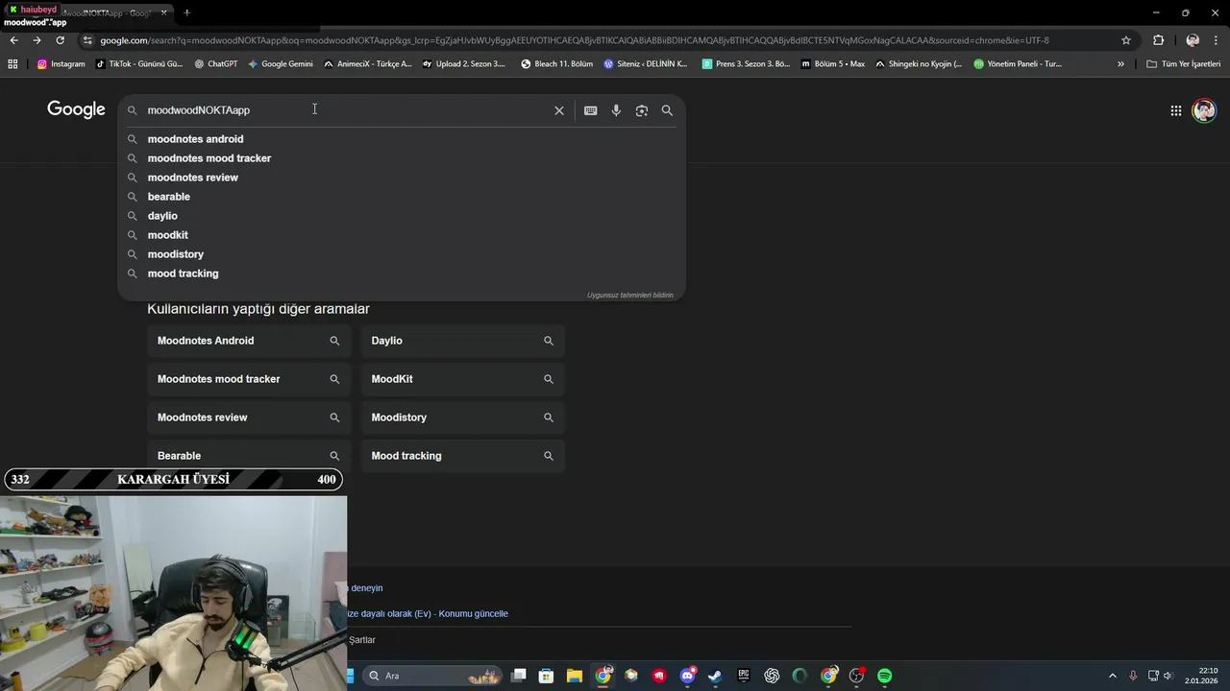This screenshot has height=691, width=1230.
Task: Choose the 'daylio' suggestion
Action: click(x=402, y=216)
